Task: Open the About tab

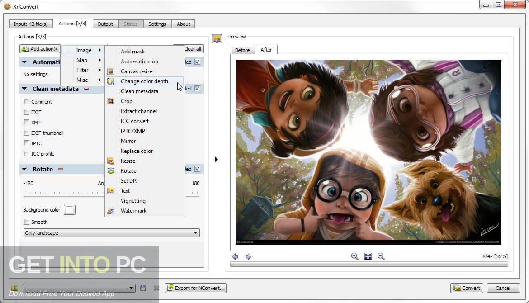Action: click(x=184, y=24)
